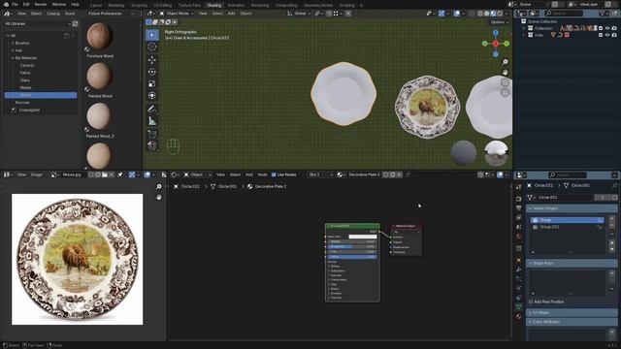
Task: Adjust the Roughness slider on Principled BSDF
Action: (351, 246)
